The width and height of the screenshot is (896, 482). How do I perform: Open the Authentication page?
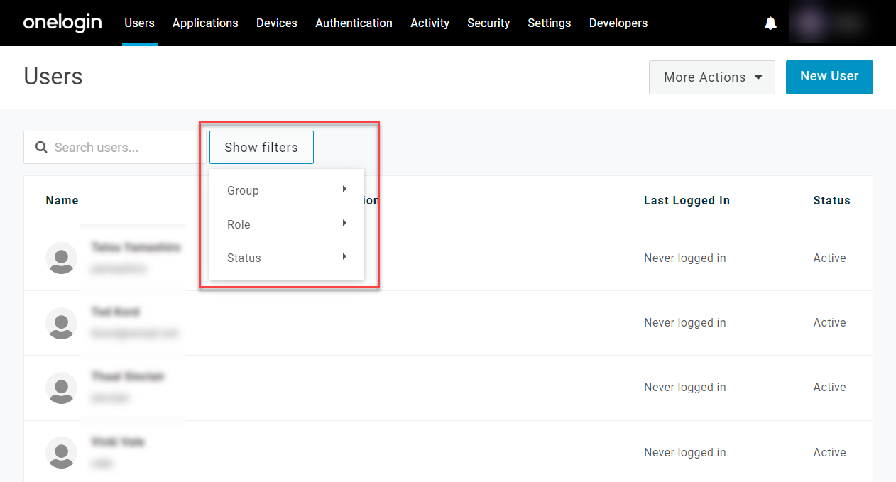(354, 23)
